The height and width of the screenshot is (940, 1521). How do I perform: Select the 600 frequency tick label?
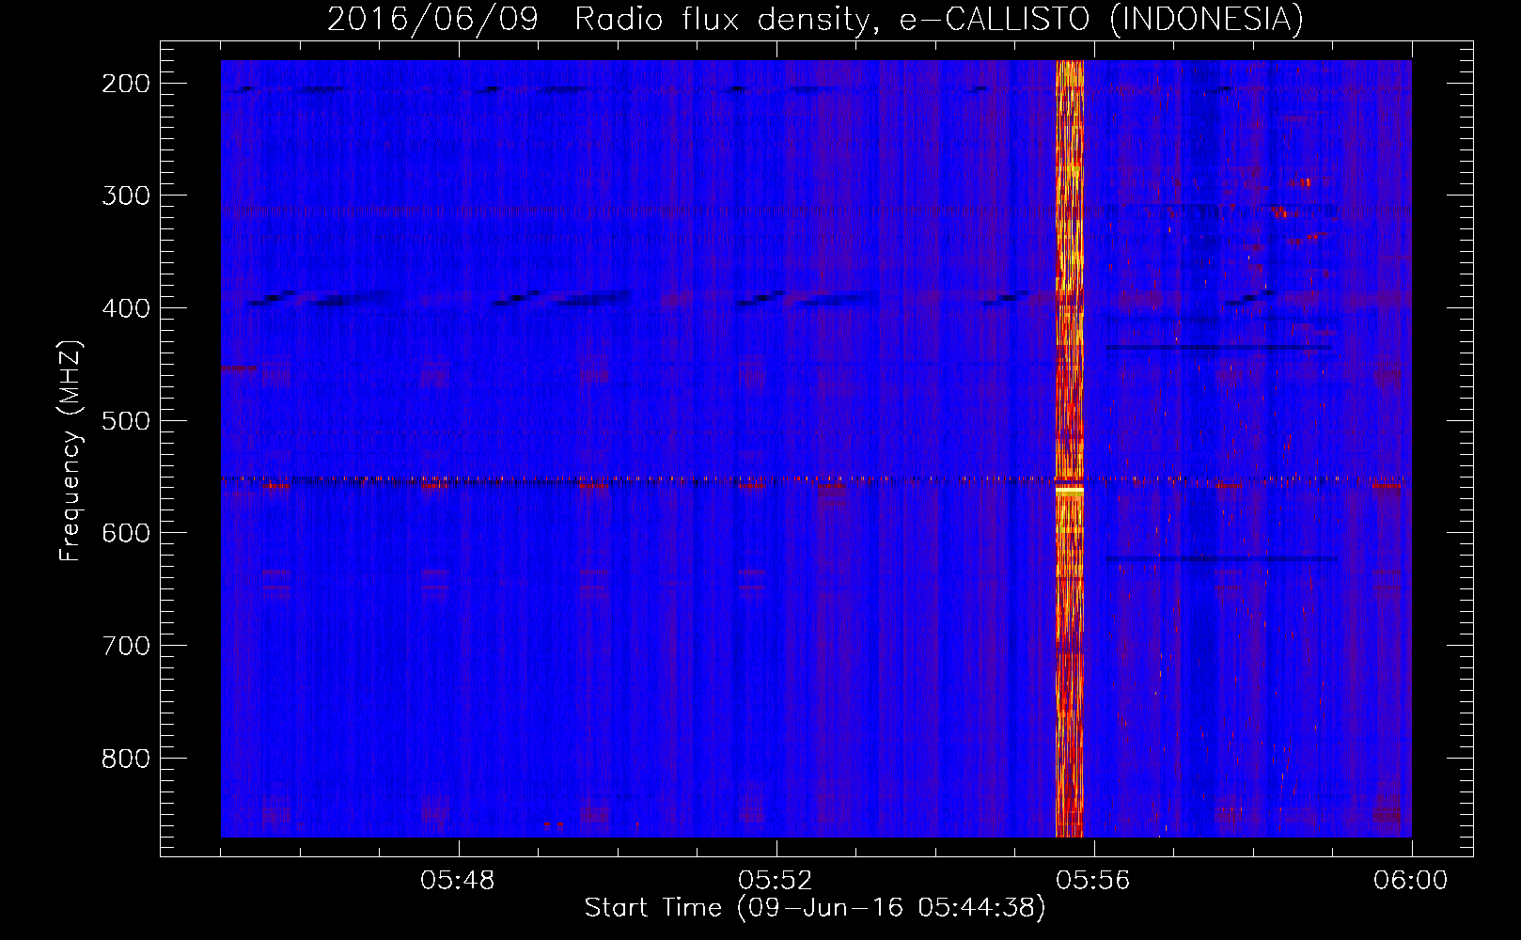[126, 533]
